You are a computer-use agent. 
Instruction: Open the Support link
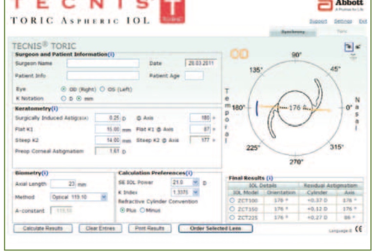(318, 21)
